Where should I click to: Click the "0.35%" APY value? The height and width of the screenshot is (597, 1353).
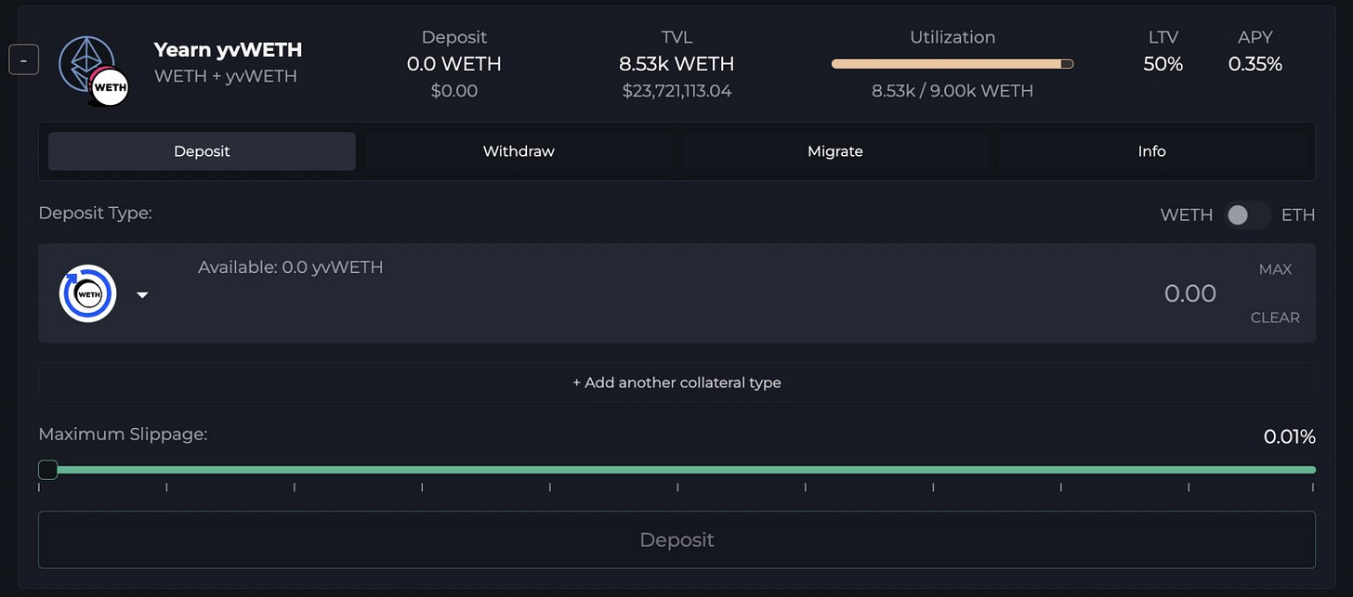point(1255,64)
